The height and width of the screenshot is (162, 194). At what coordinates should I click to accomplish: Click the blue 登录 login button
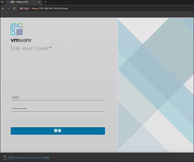coord(58,131)
